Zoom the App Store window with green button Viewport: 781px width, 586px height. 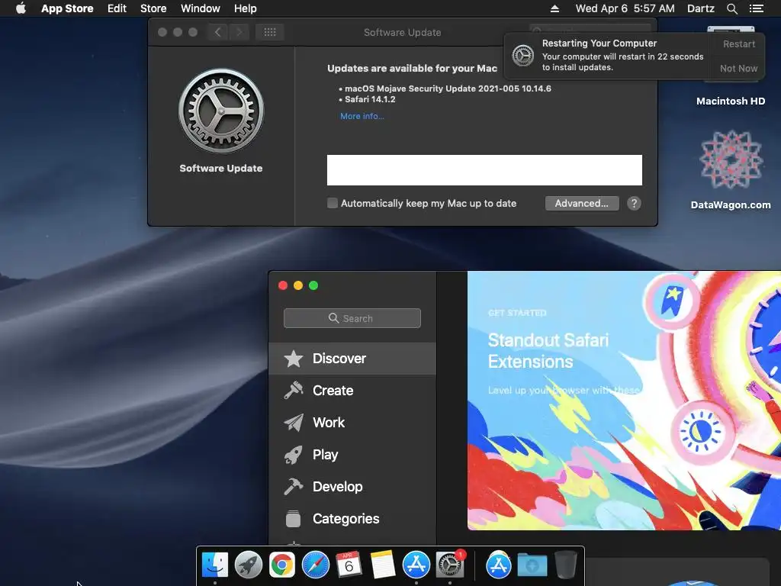click(313, 285)
